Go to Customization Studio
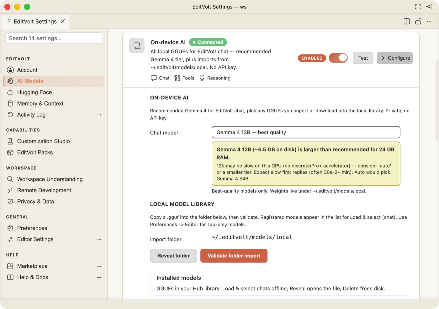This screenshot has height=309, width=439. point(54,141)
